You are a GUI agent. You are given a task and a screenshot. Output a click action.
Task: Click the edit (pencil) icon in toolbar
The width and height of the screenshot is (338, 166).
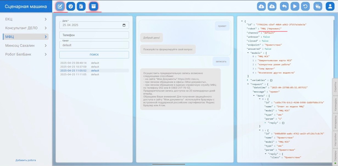point(60,6)
